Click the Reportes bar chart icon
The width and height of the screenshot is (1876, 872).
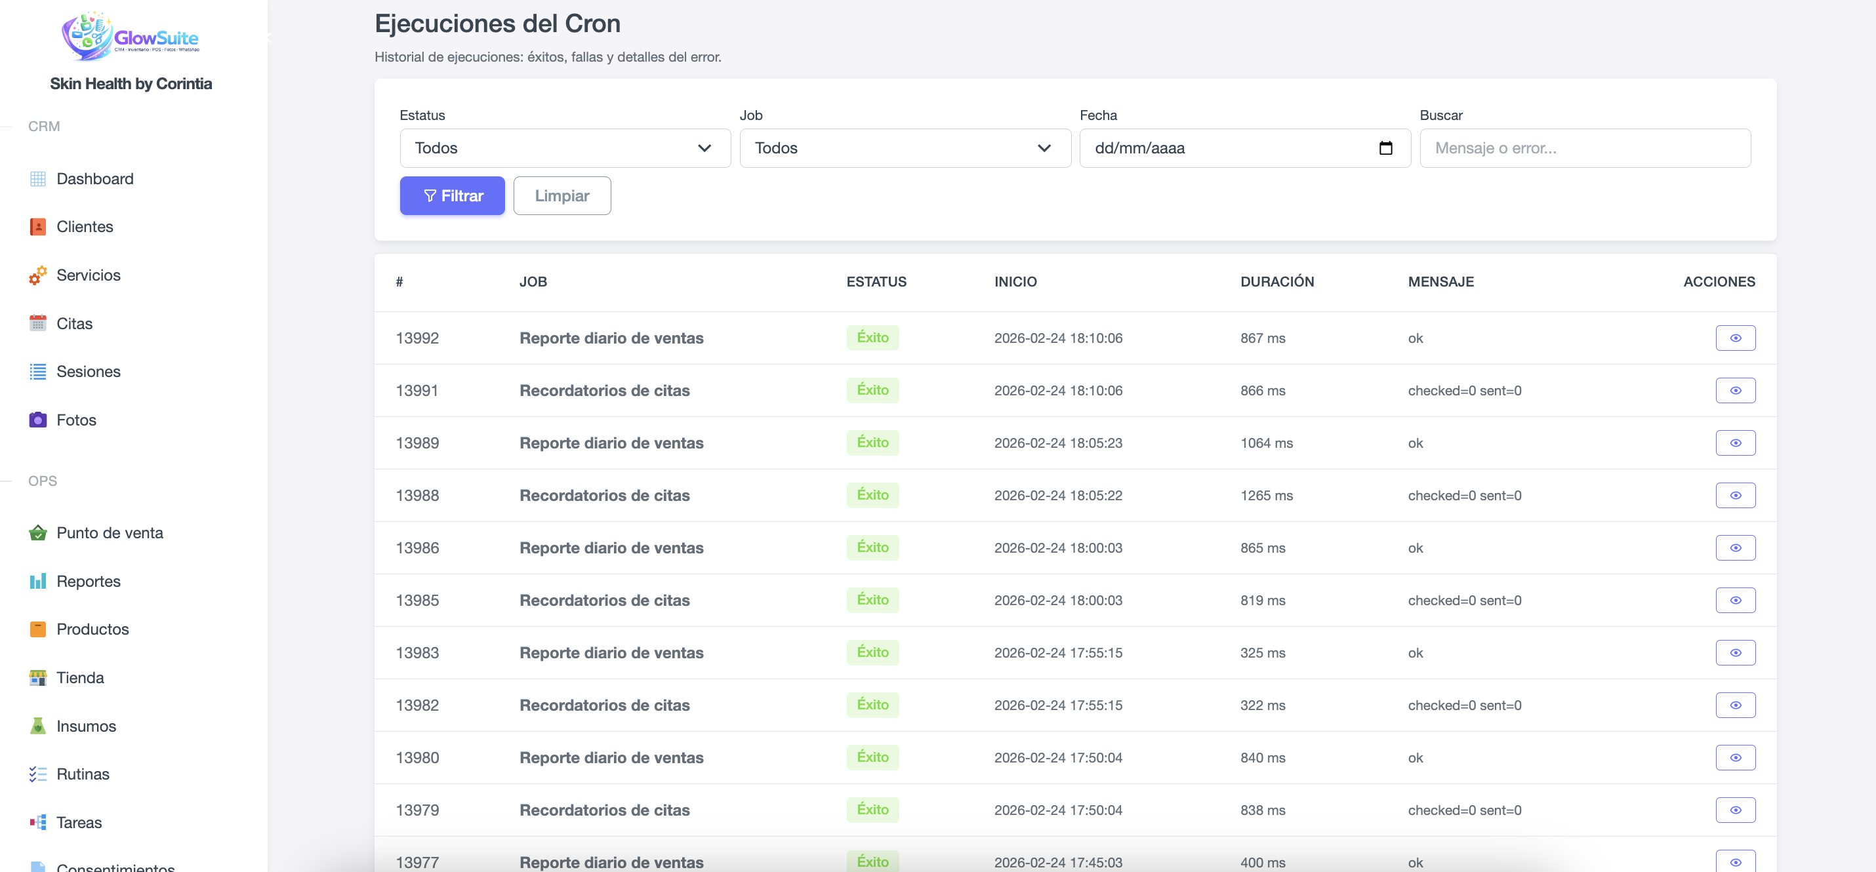38,581
